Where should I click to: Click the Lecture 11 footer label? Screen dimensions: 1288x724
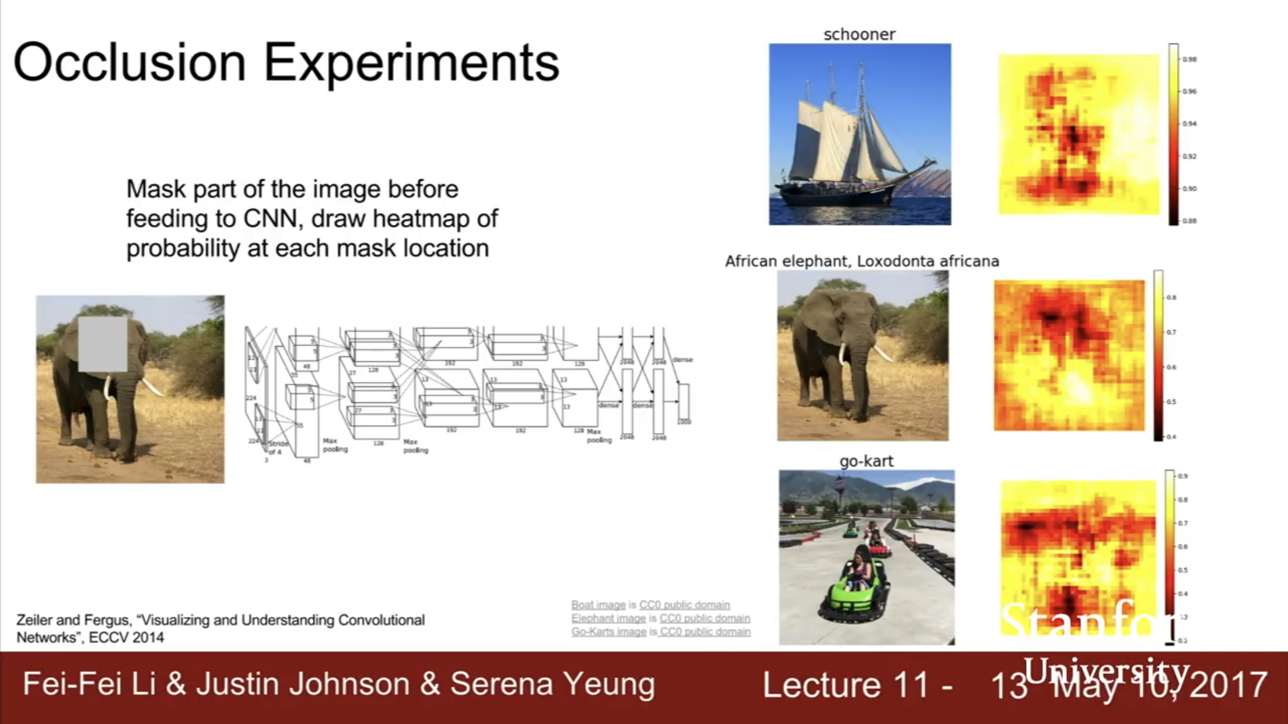tap(857, 685)
